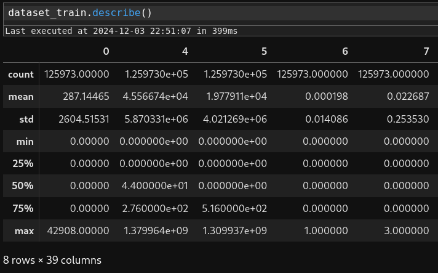Click max value 1.309937e+09
Image resolution: width=438 pixels, height=273 pixels.
pyautogui.click(x=235, y=230)
